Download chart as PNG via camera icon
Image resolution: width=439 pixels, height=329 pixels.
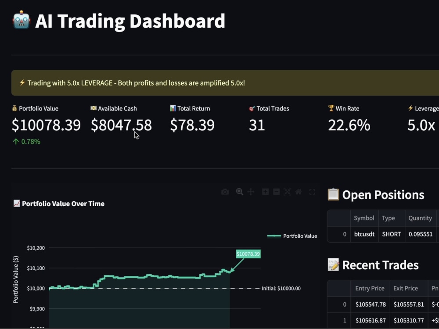225,192
